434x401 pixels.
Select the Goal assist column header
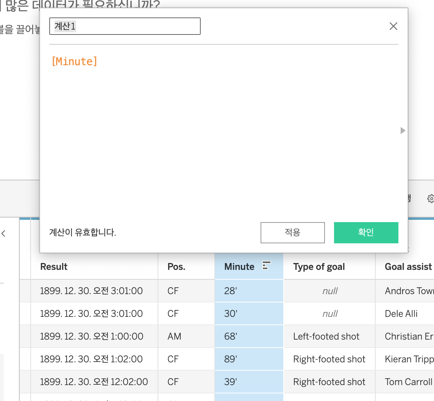pos(408,266)
